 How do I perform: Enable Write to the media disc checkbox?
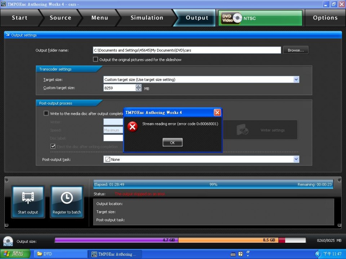point(46,113)
